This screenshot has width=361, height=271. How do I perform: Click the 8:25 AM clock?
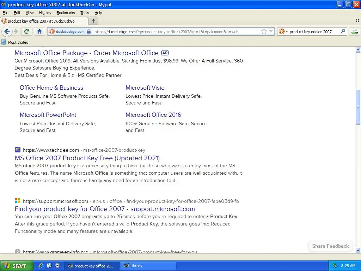click(348, 266)
